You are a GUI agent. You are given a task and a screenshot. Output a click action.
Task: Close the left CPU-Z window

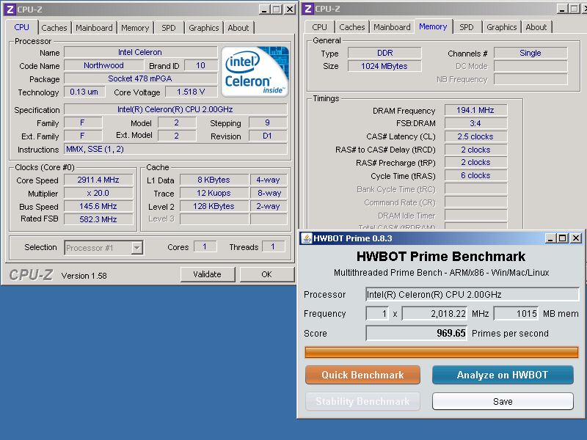289,10
